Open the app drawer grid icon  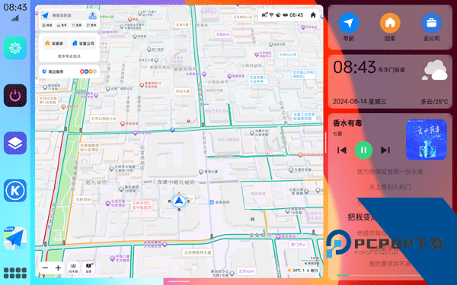click(x=15, y=273)
